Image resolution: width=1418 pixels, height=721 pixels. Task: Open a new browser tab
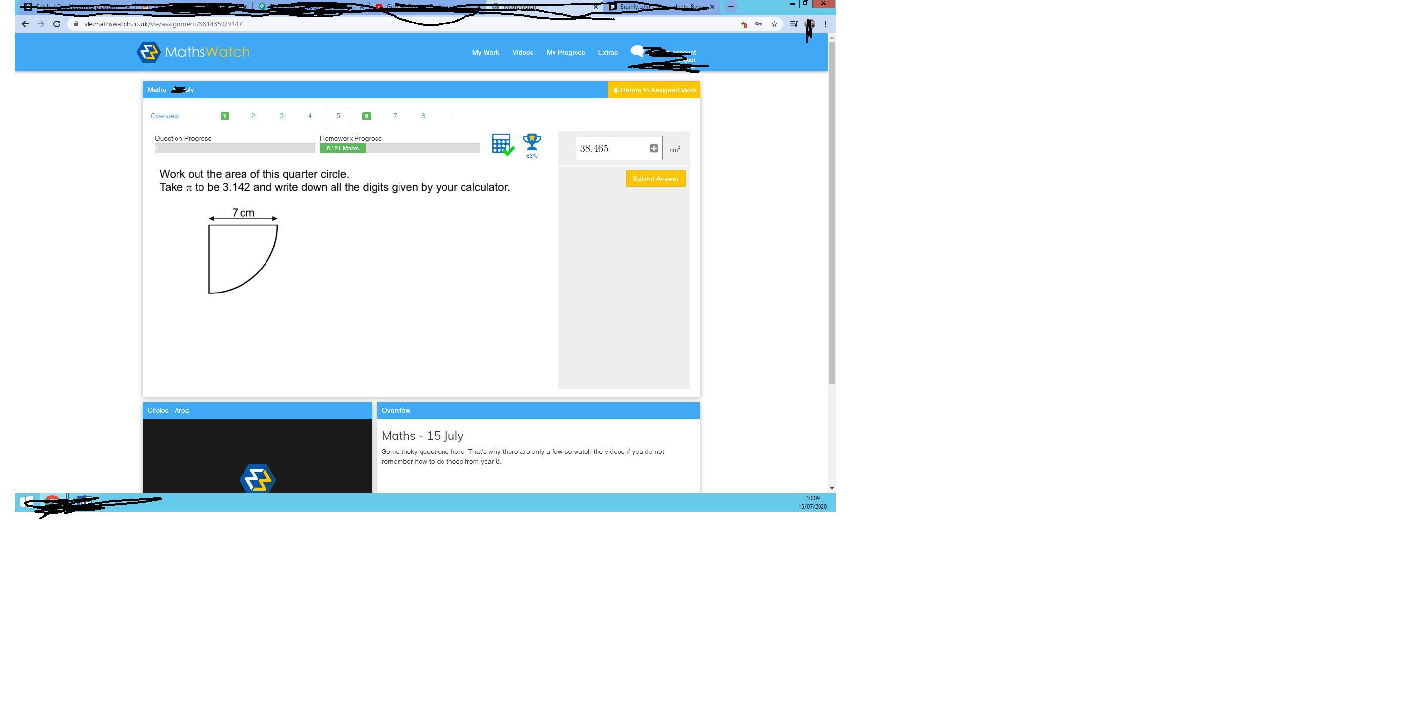pos(731,7)
